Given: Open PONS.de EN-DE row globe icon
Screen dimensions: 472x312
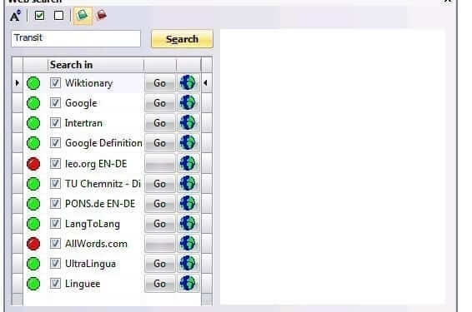Looking at the screenshot, I should pos(188,204).
